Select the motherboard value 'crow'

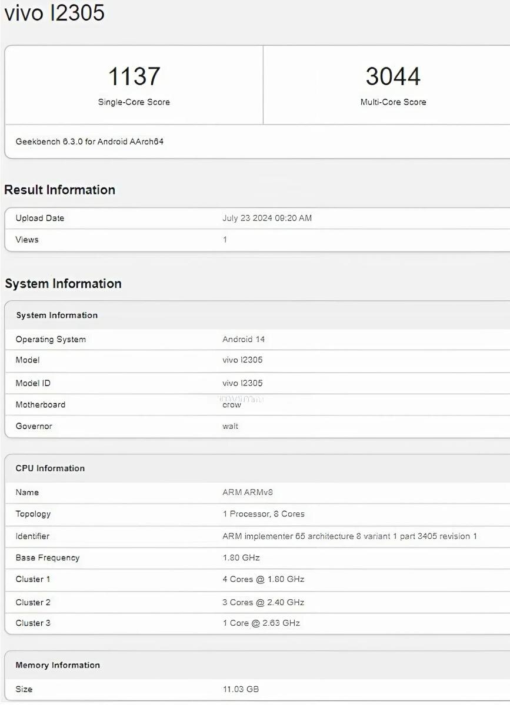[x=232, y=405]
